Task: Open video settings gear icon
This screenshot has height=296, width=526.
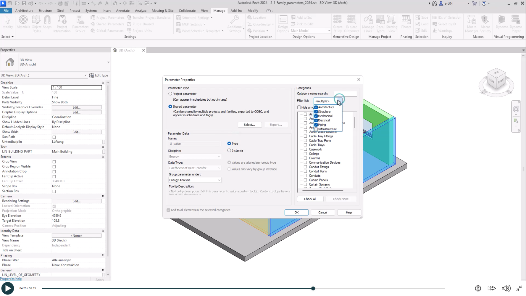Action: (478, 288)
